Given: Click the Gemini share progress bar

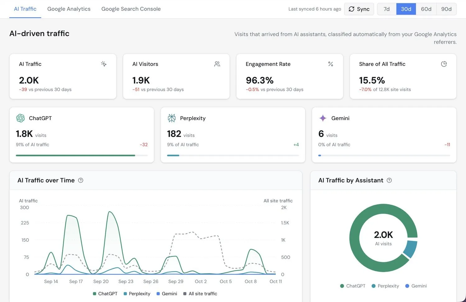Looking at the screenshot, I should pos(384,155).
